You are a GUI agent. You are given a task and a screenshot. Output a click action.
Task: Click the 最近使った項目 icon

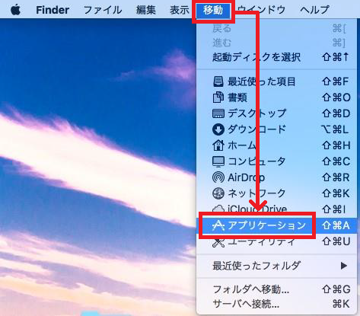pyautogui.click(x=218, y=81)
